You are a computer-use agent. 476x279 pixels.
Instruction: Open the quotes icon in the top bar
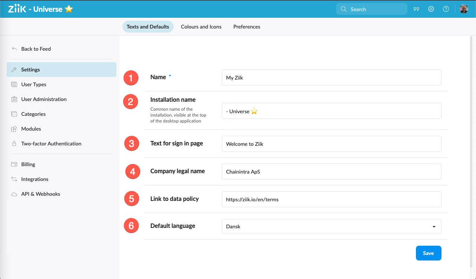click(x=416, y=9)
